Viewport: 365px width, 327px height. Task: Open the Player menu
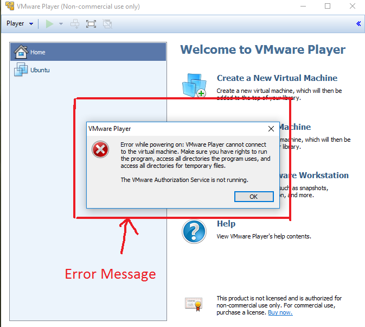pyautogui.click(x=20, y=23)
